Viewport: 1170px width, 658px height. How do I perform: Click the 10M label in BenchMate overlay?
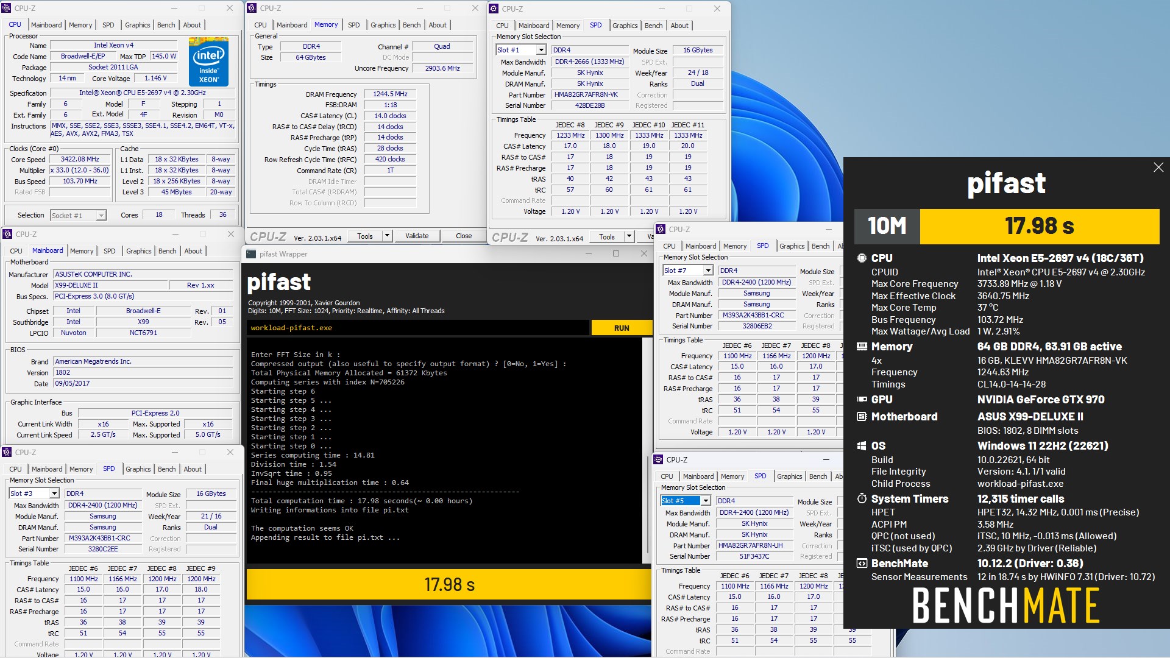coord(887,226)
